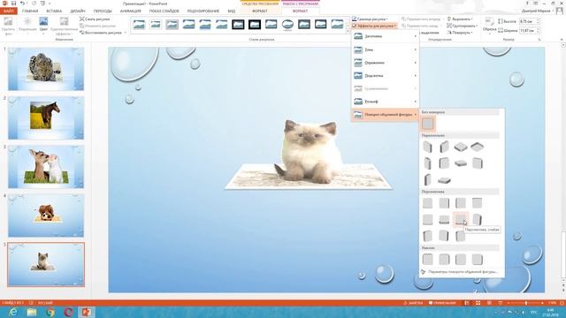Viewport: 566px width, 318px height.
Task: Open the Повернуть rotate dropdown
Action: tap(460, 33)
